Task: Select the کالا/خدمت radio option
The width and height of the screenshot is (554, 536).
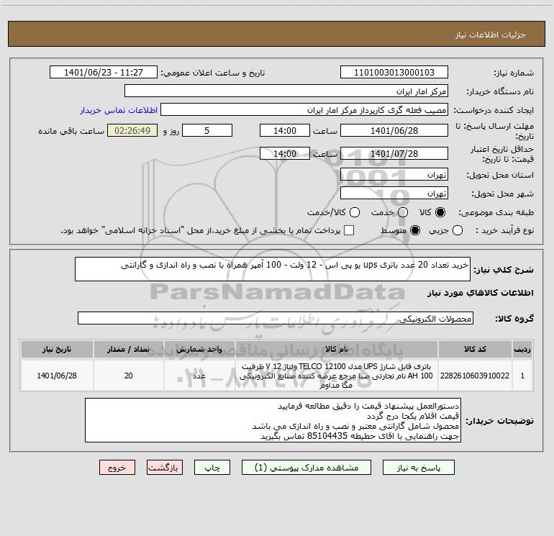Action: [x=355, y=212]
